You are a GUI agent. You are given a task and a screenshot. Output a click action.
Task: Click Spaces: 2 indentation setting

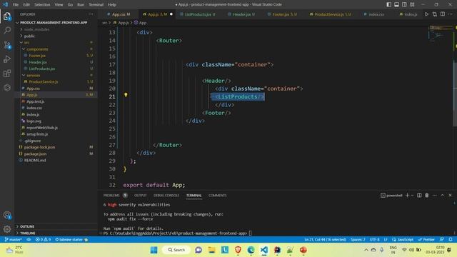[358, 240]
